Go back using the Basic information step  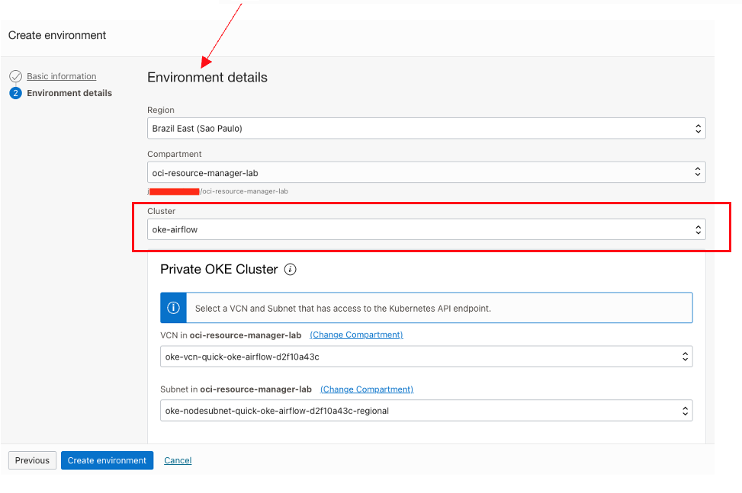coord(61,76)
